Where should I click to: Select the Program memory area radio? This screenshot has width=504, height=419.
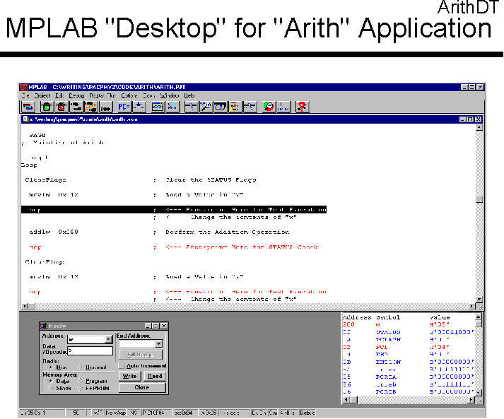click(80, 381)
